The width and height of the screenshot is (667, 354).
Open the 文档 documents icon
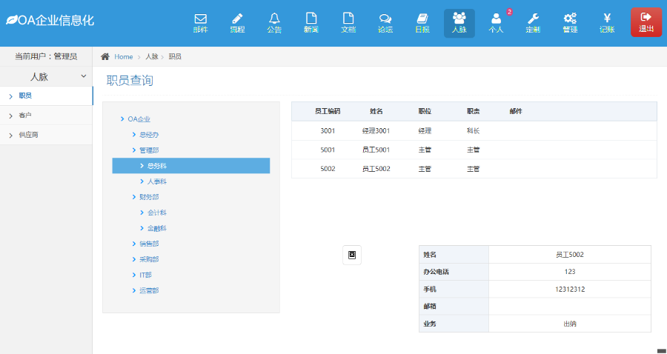click(x=348, y=24)
